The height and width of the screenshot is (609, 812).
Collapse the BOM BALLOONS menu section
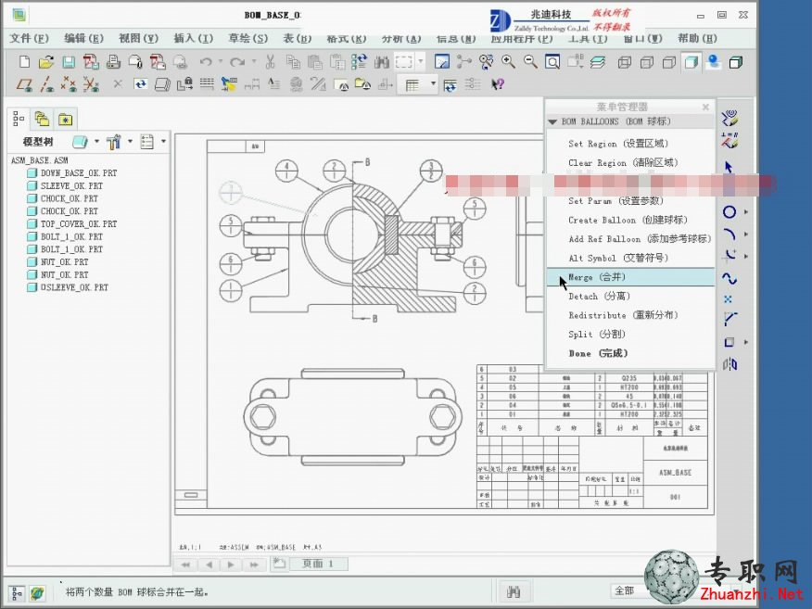tap(552, 121)
